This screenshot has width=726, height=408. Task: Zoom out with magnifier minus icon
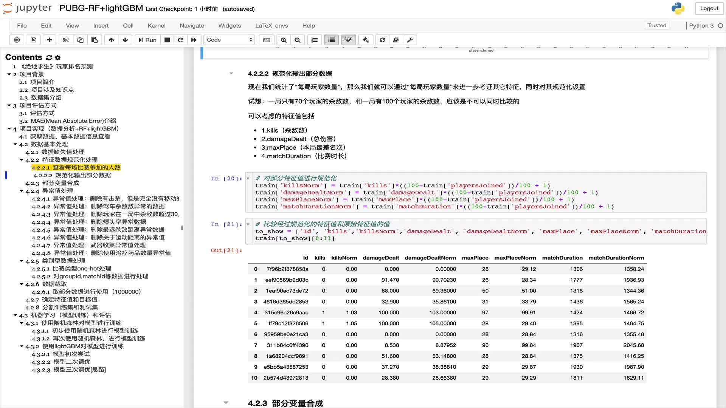click(298, 40)
